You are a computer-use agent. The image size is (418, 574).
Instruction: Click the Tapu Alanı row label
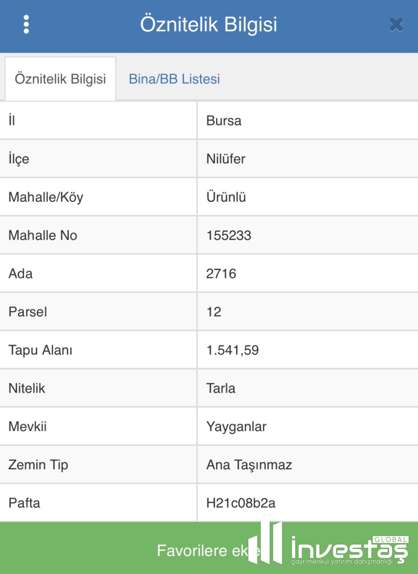(40, 350)
